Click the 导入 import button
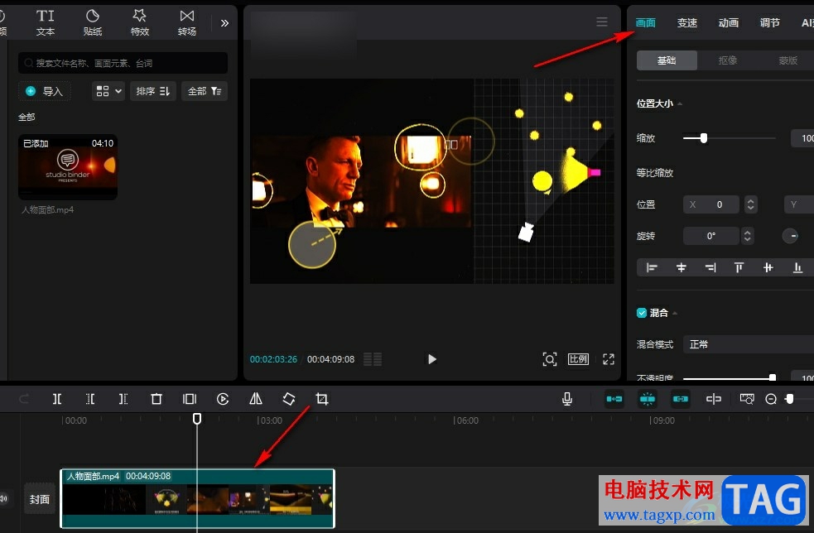The height and width of the screenshot is (533, 814). 45,91
